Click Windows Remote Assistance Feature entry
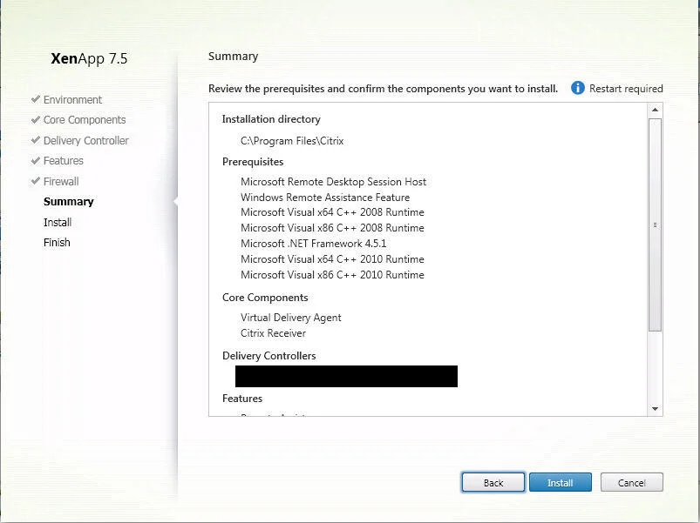The width and height of the screenshot is (700, 523). [325, 198]
